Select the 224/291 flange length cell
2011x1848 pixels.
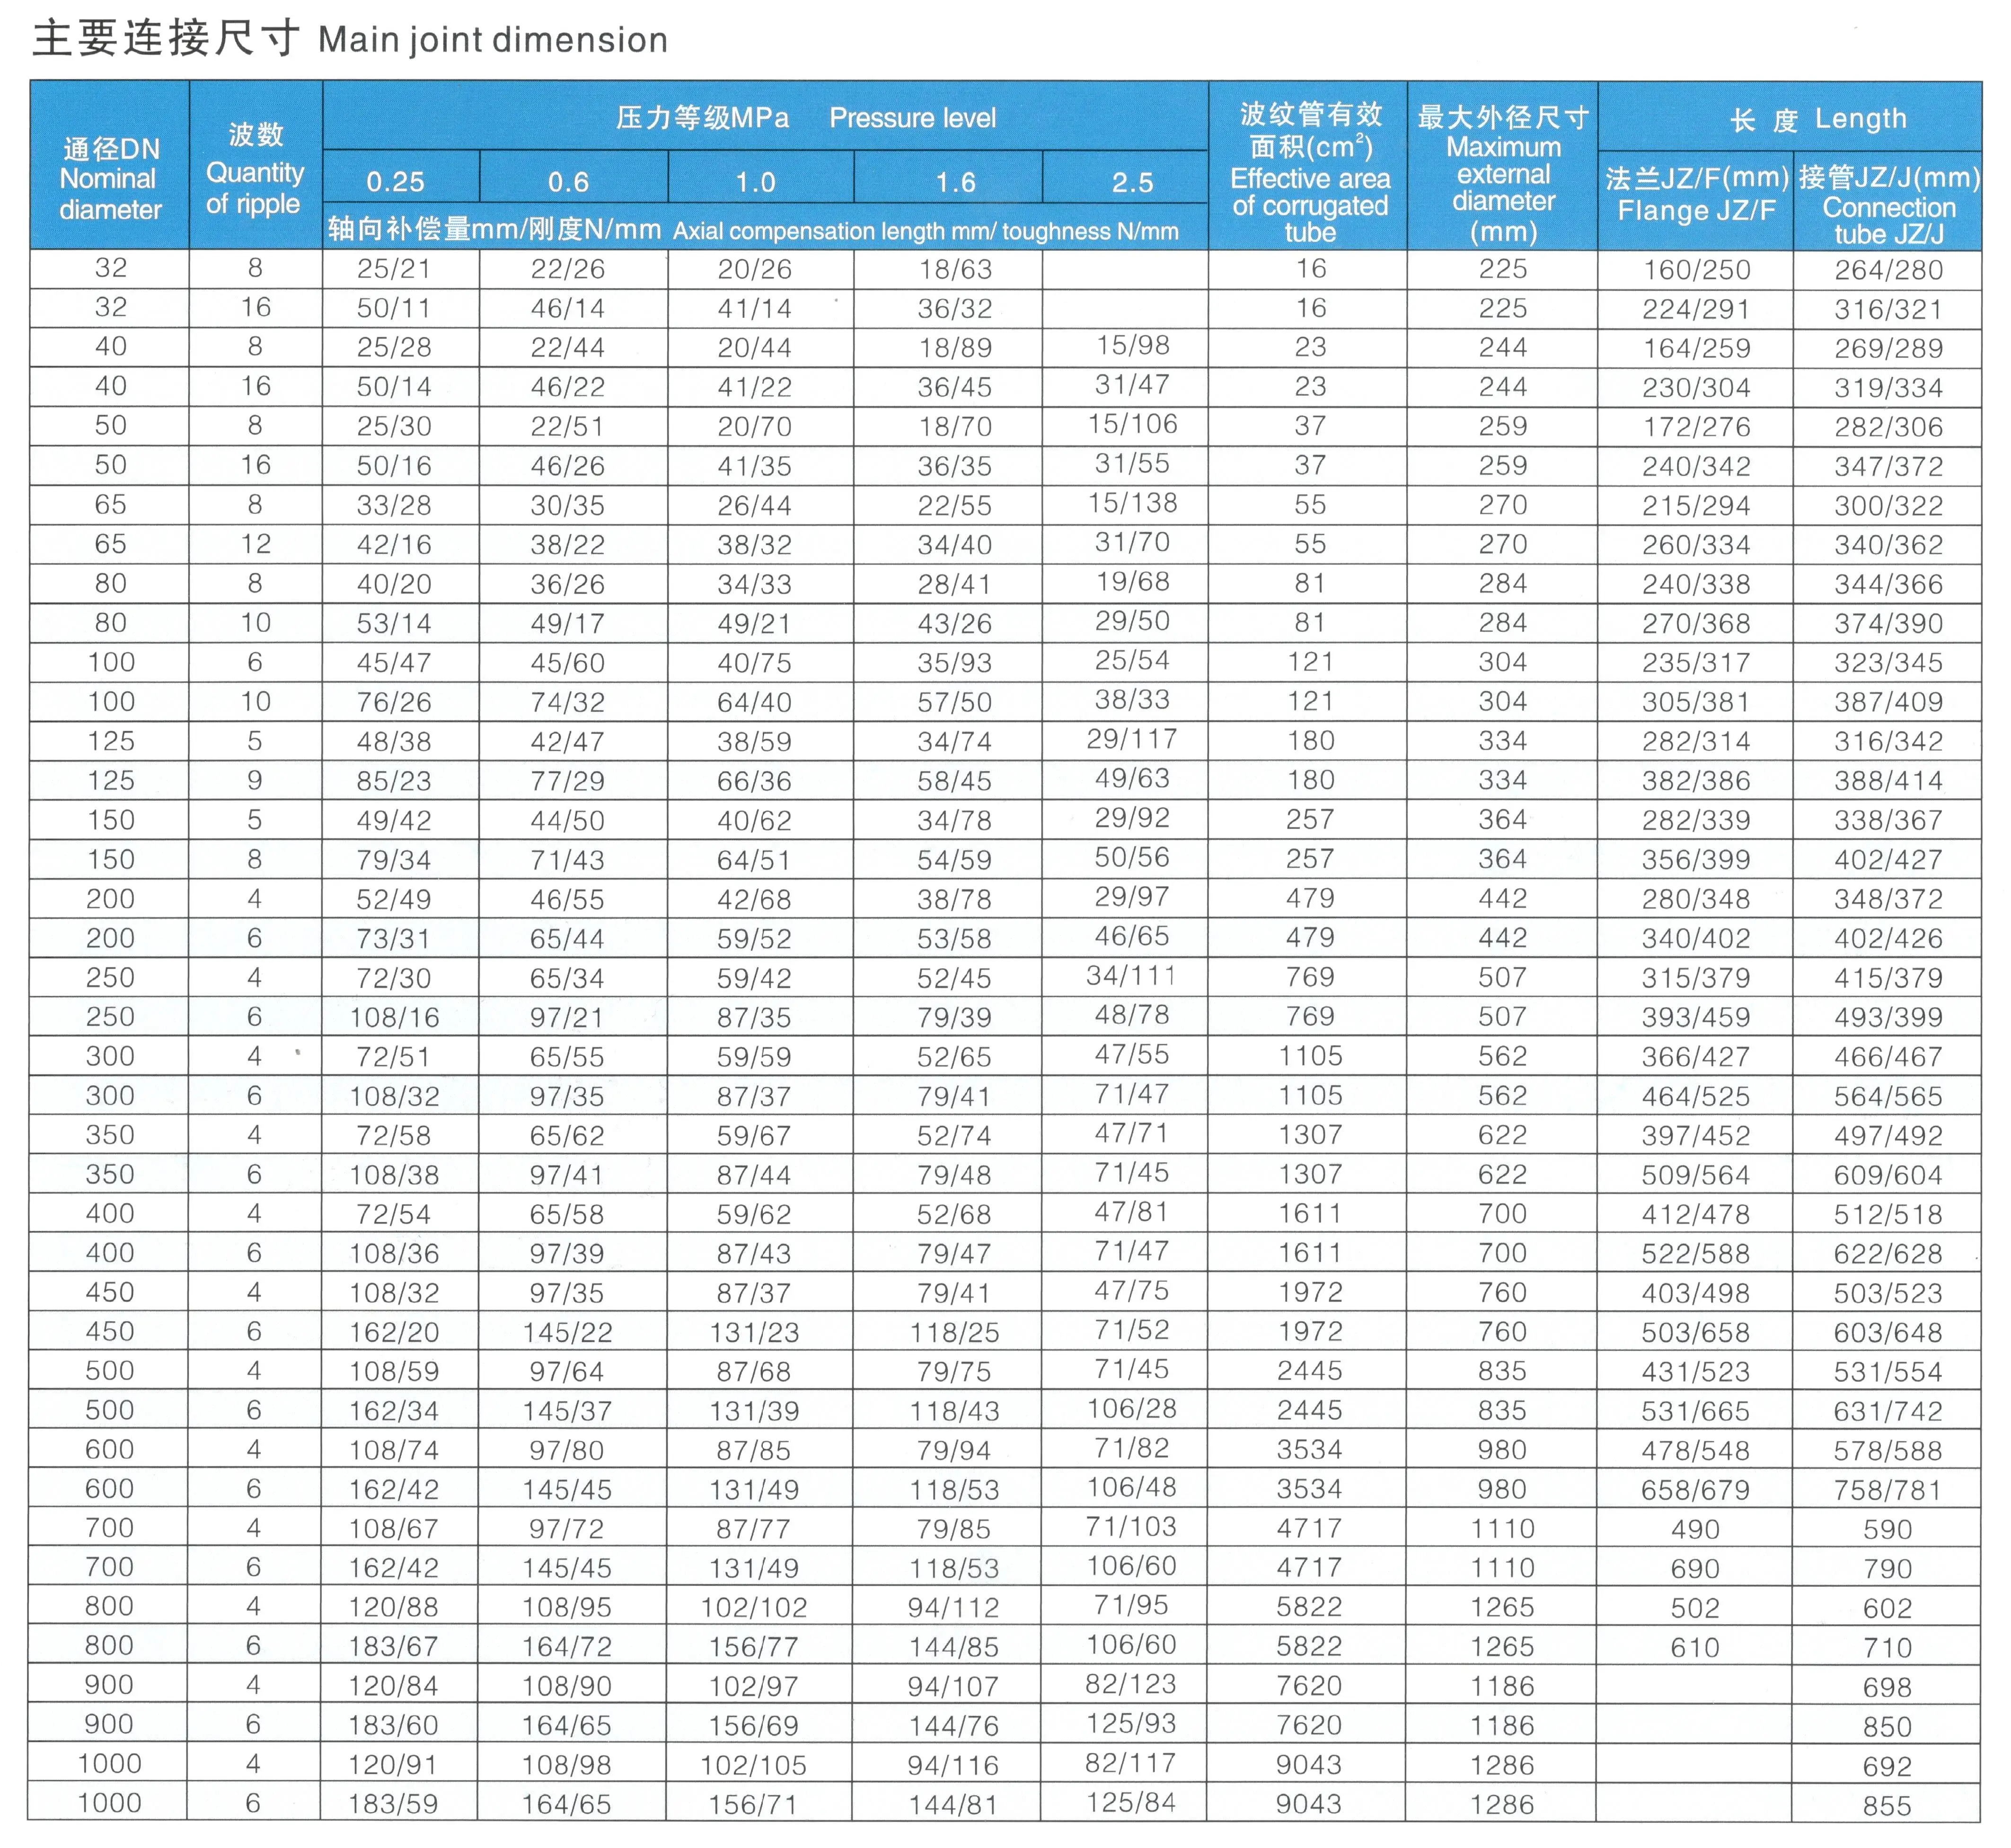tap(1696, 310)
